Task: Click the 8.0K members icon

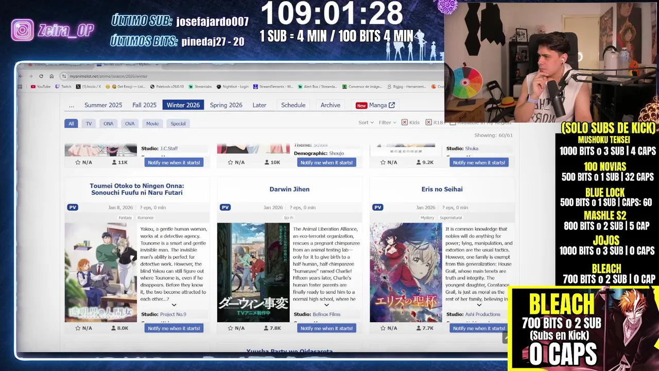Action: point(114,328)
